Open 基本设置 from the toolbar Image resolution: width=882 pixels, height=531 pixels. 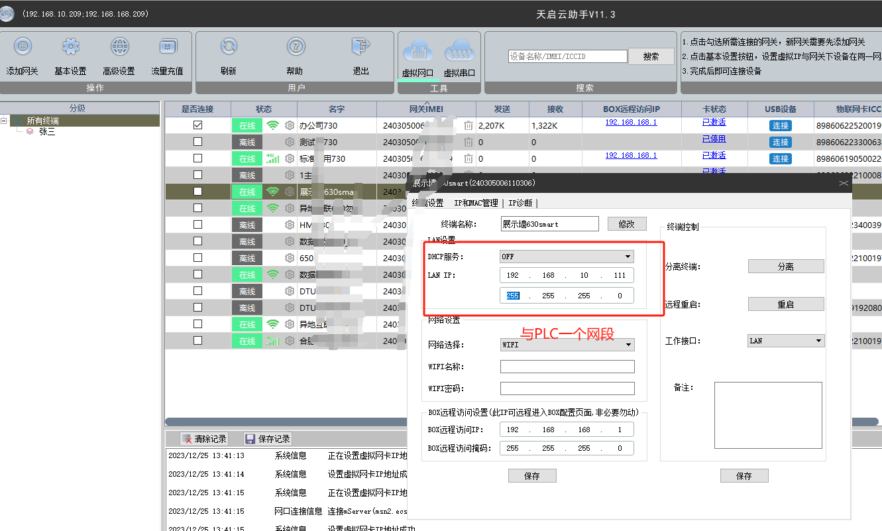70,46
